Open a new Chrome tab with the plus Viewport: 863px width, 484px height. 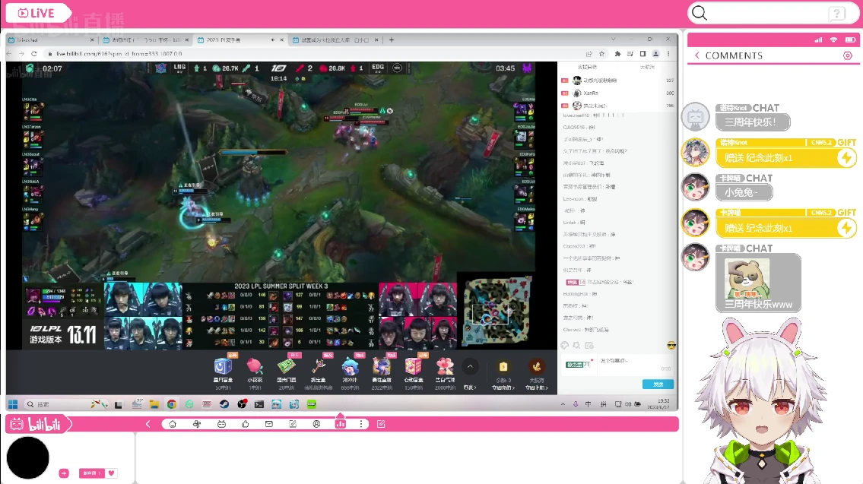[x=392, y=40]
